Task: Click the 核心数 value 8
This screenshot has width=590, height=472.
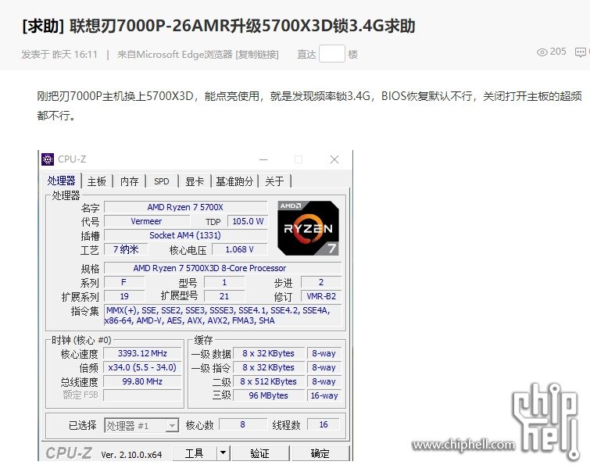Action: click(x=243, y=424)
